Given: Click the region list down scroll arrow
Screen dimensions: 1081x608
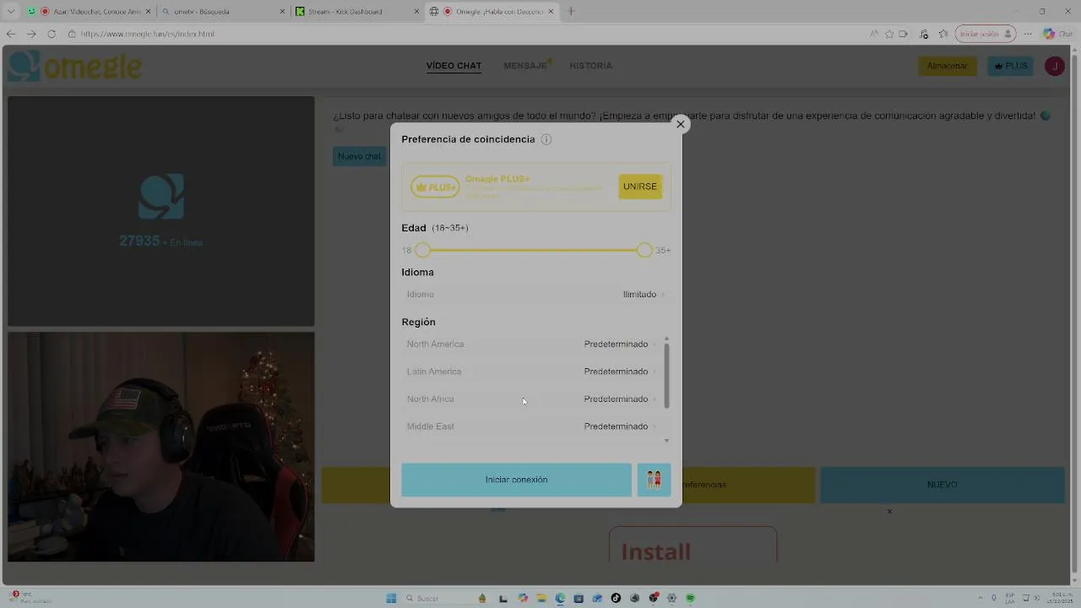Looking at the screenshot, I should (666, 441).
